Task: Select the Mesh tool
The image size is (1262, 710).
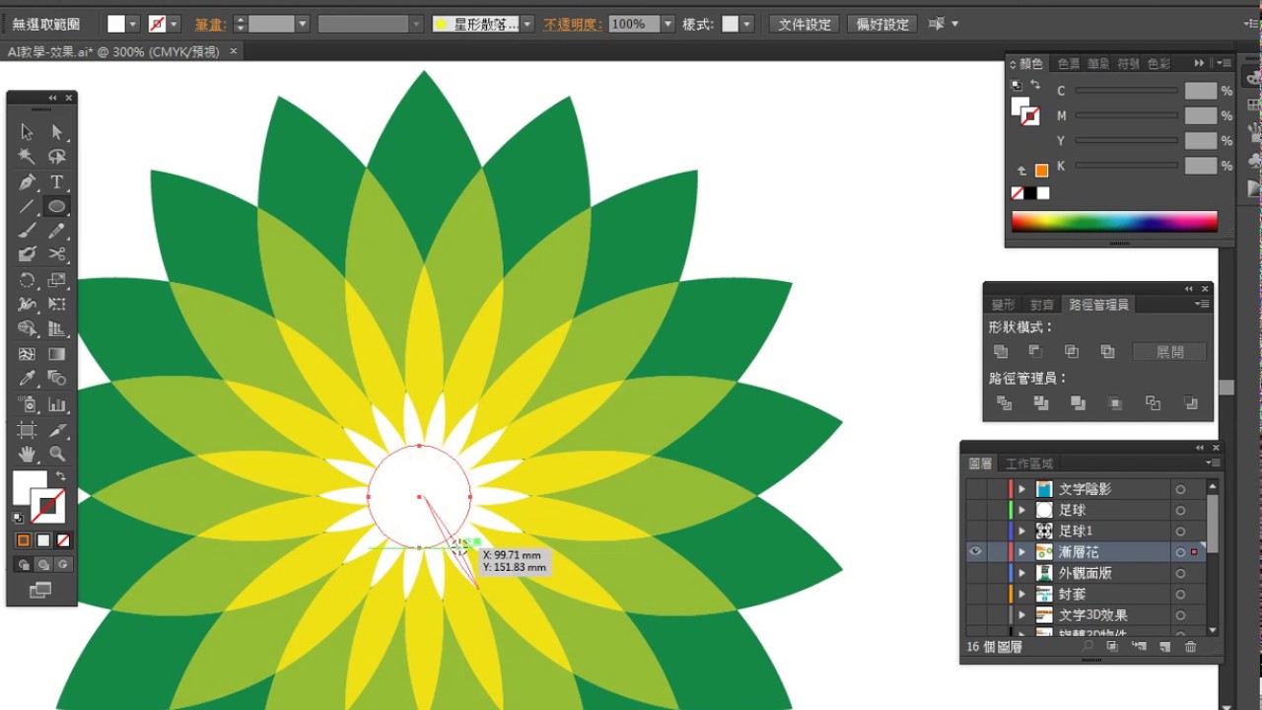Action: [27, 354]
